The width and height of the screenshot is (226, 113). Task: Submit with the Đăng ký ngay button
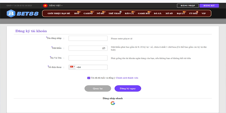click(x=128, y=88)
